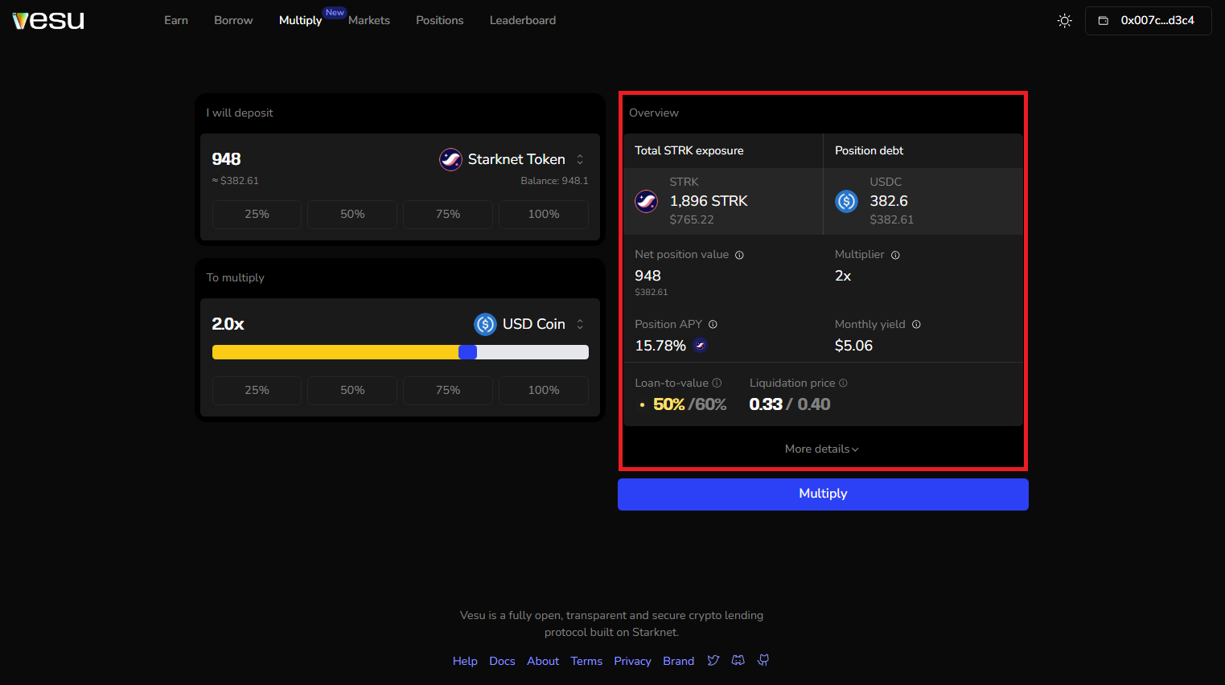Click the Starknet Token icon in deposit card
The height and width of the screenshot is (685, 1225).
tap(450, 159)
